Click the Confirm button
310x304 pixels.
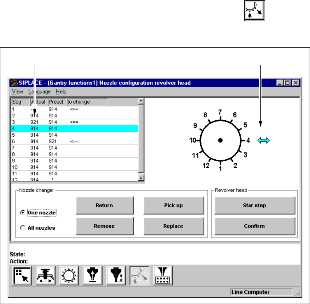coord(255,226)
